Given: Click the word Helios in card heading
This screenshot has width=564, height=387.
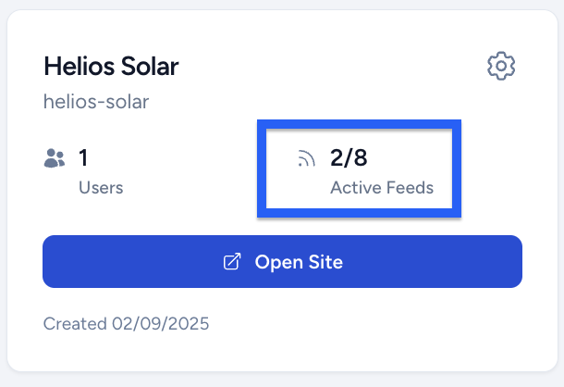Looking at the screenshot, I should [80, 67].
